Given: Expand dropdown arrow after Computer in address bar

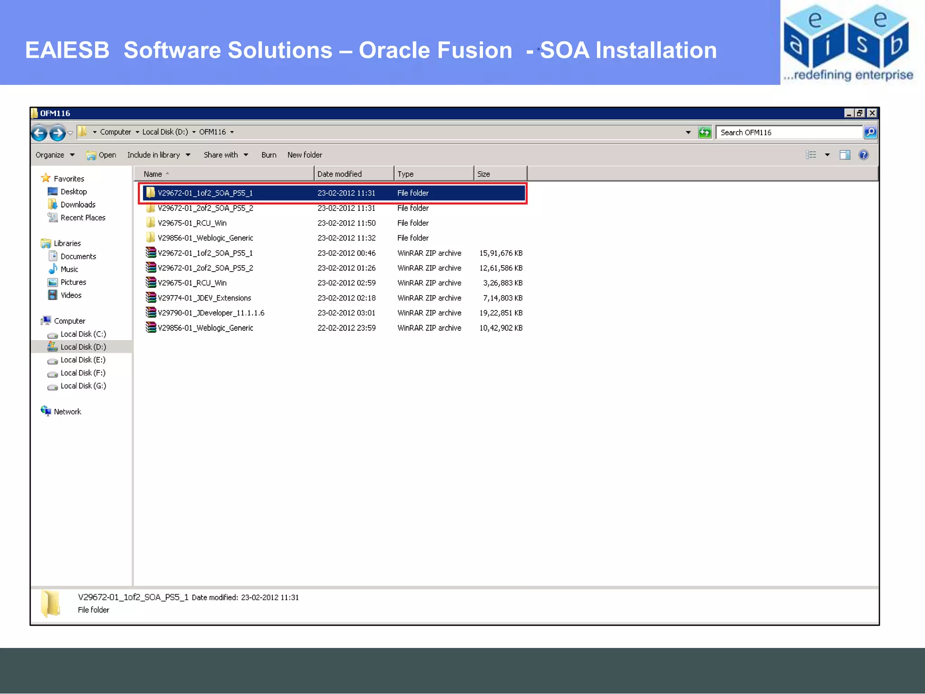Looking at the screenshot, I should (137, 132).
